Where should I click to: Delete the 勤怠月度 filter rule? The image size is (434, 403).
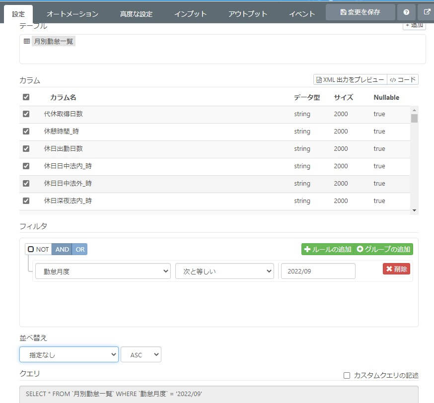pos(396,269)
